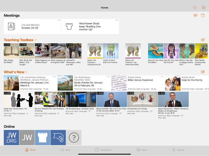Click the Life and Ministry meeting icon
Screen dimensions: 209x156
pos(11,27)
